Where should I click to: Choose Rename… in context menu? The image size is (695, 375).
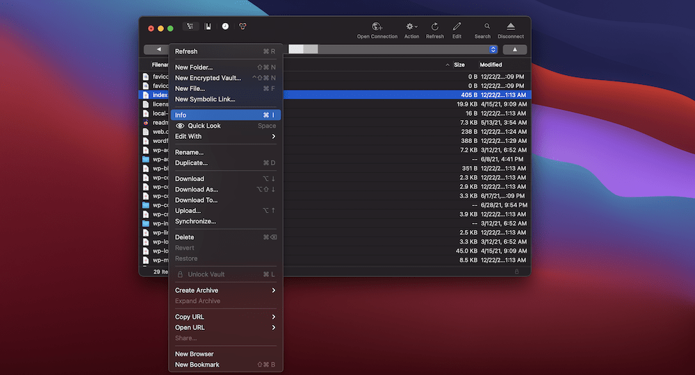226,152
